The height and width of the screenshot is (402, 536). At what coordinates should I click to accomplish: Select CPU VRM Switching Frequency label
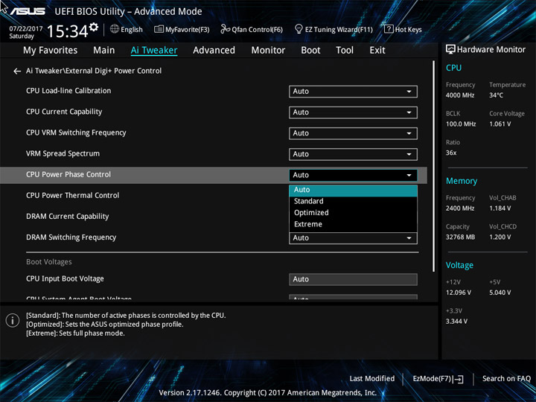click(x=76, y=133)
